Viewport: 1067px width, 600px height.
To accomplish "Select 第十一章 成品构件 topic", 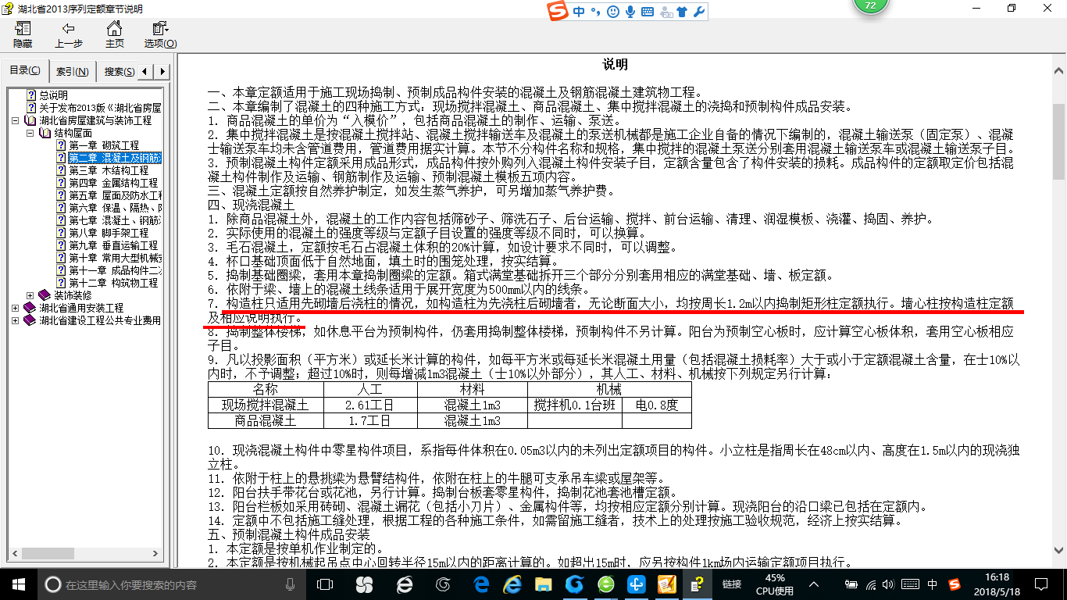I will (x=115, y=270).
